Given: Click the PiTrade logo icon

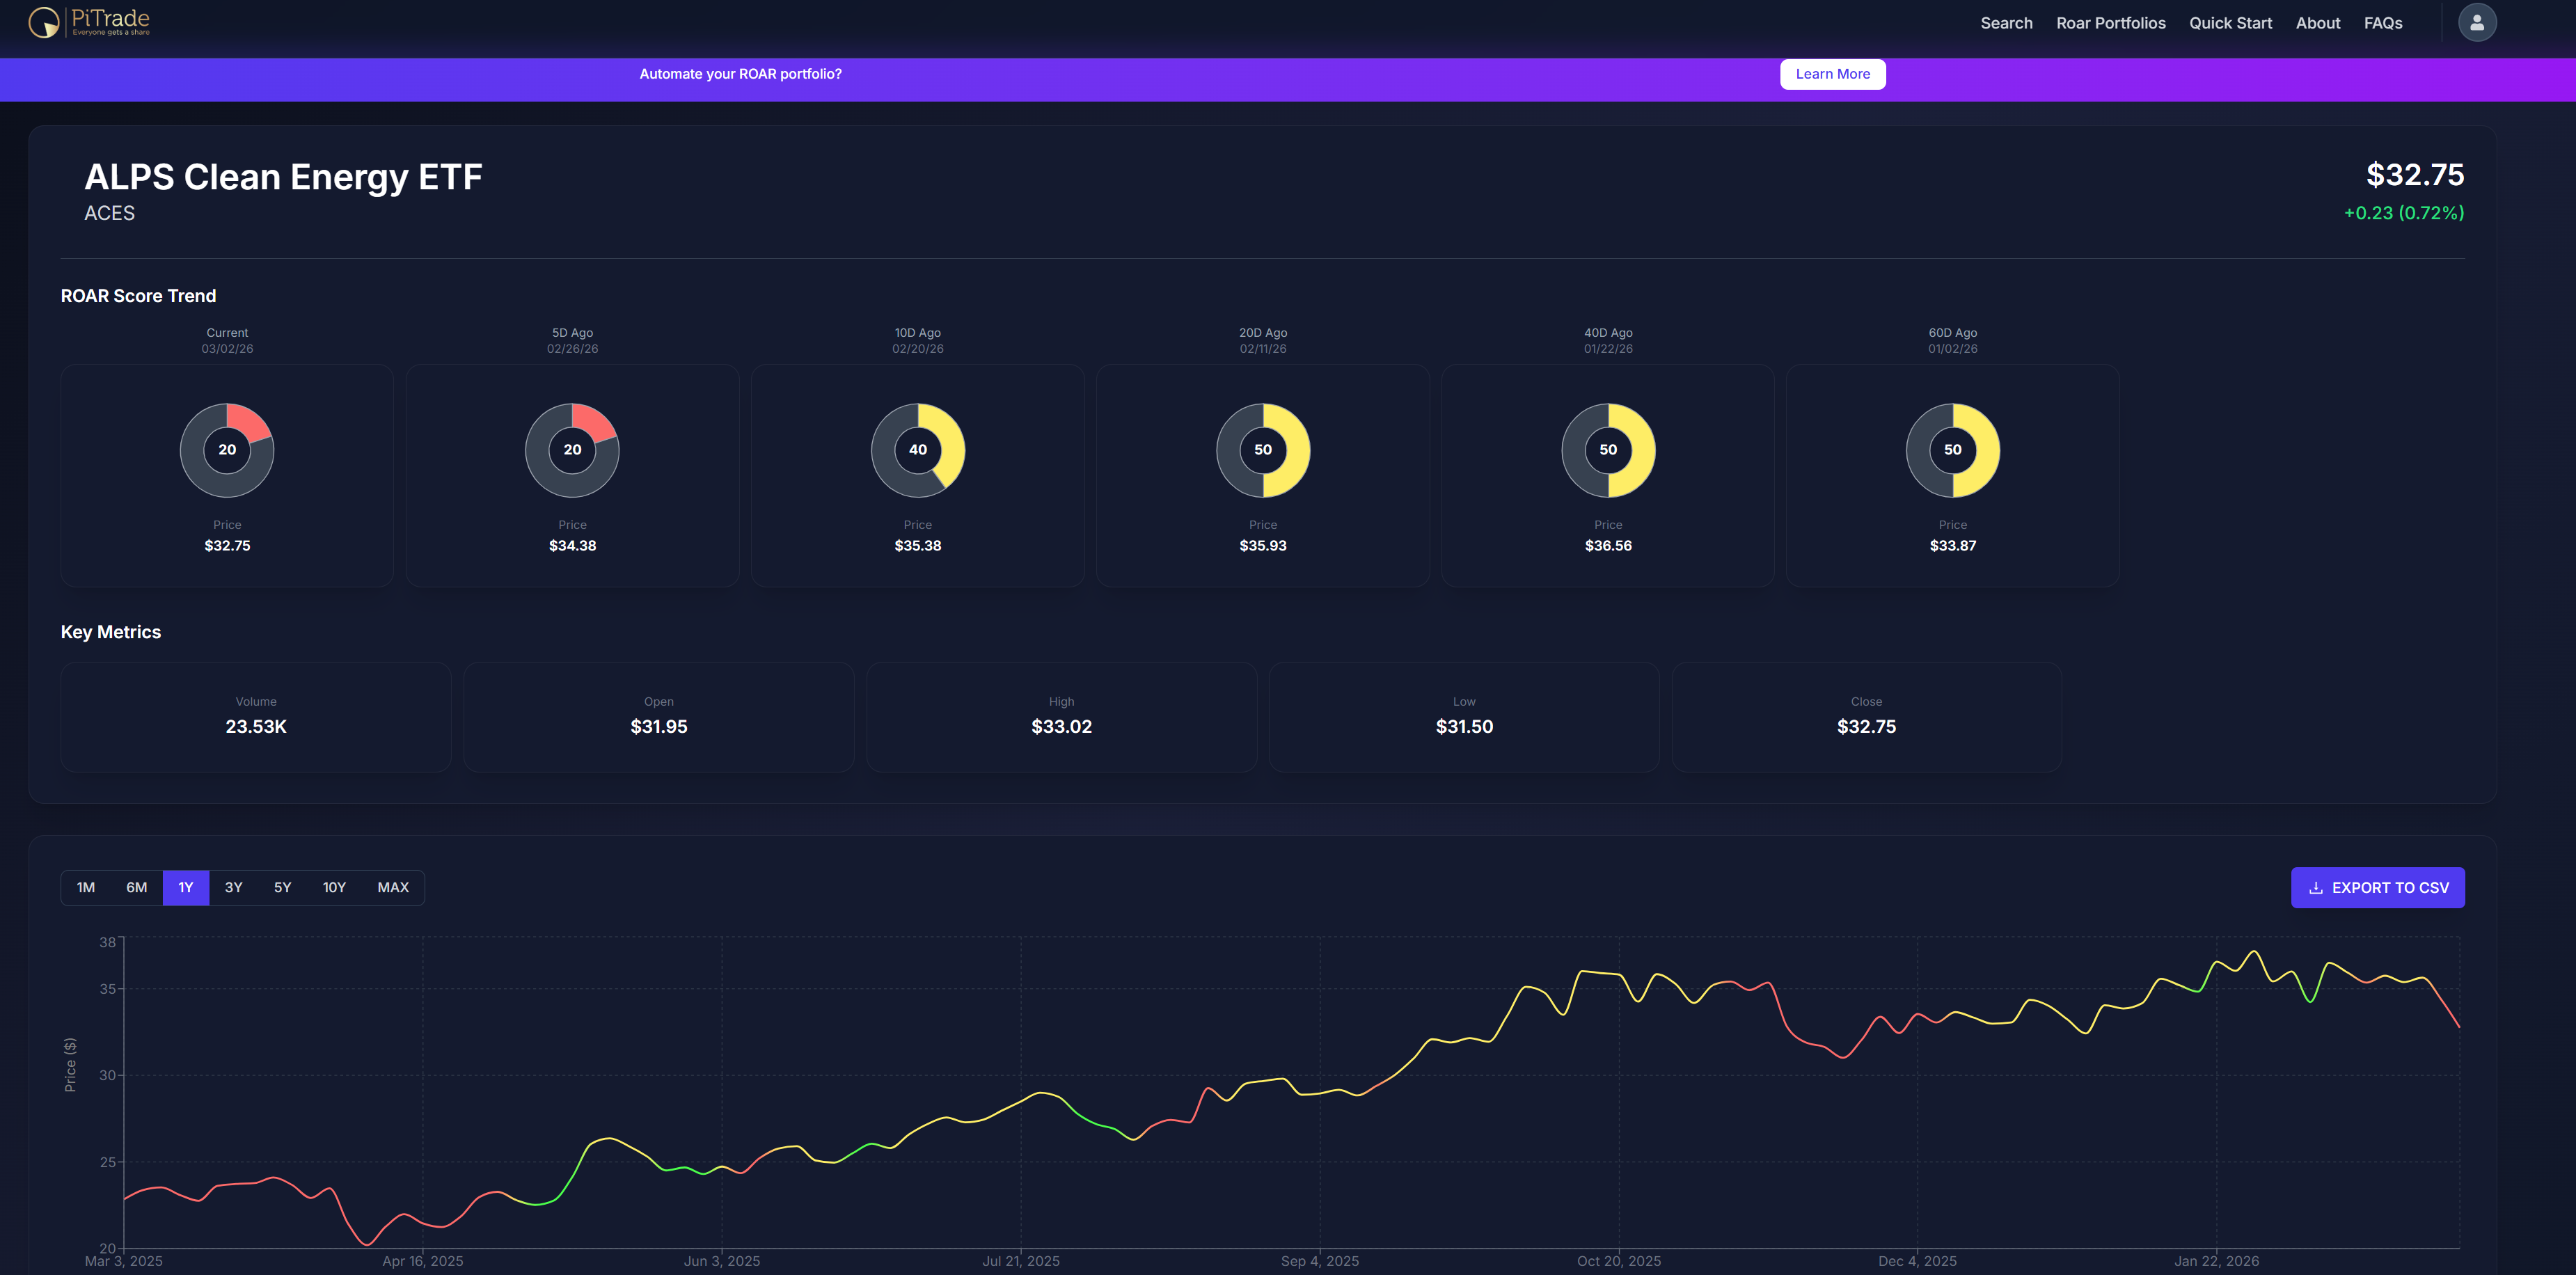Looking at the screenshot, I should pyautogui.click(x=44, y=22).
